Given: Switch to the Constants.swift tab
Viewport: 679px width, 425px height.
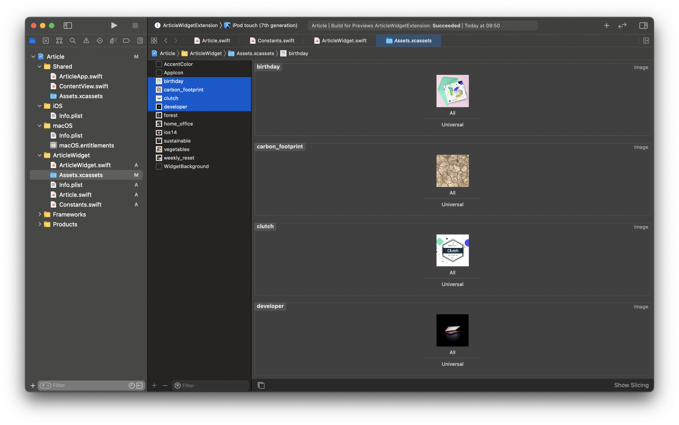Looking at the screenshot, I should point(276,40).
